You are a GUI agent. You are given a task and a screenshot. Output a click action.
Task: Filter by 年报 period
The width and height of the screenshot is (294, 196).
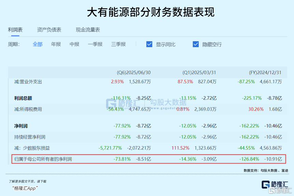coord(56,44)
